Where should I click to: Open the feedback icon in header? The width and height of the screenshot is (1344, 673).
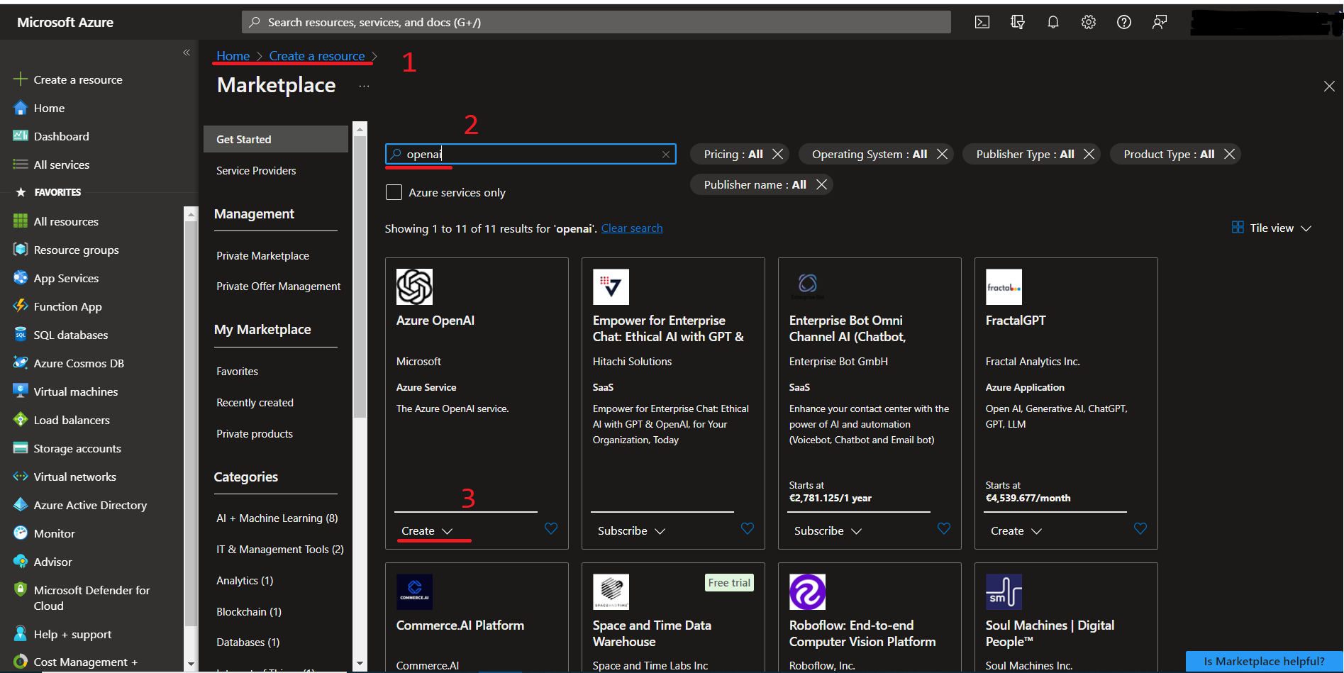coord(1160,22)
